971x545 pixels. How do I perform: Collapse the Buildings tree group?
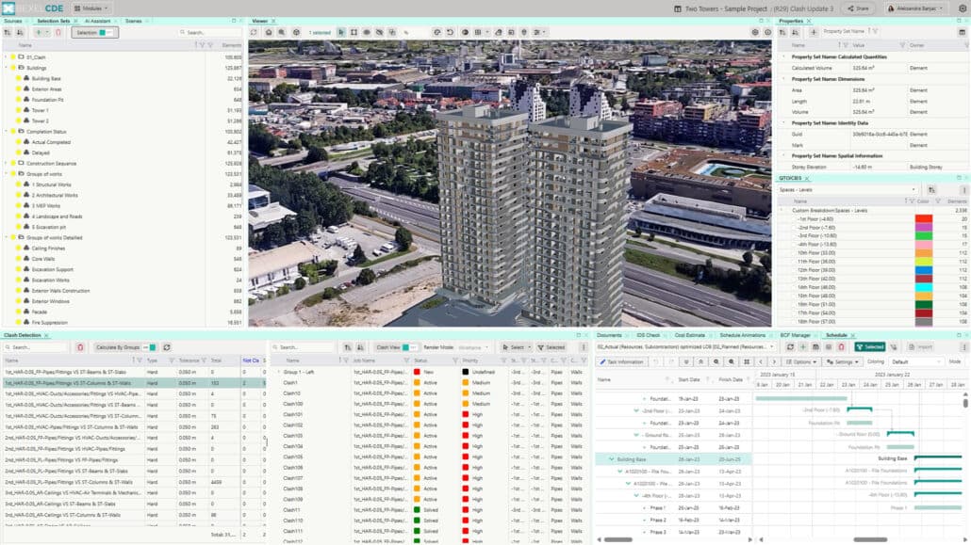pos(7,68)
